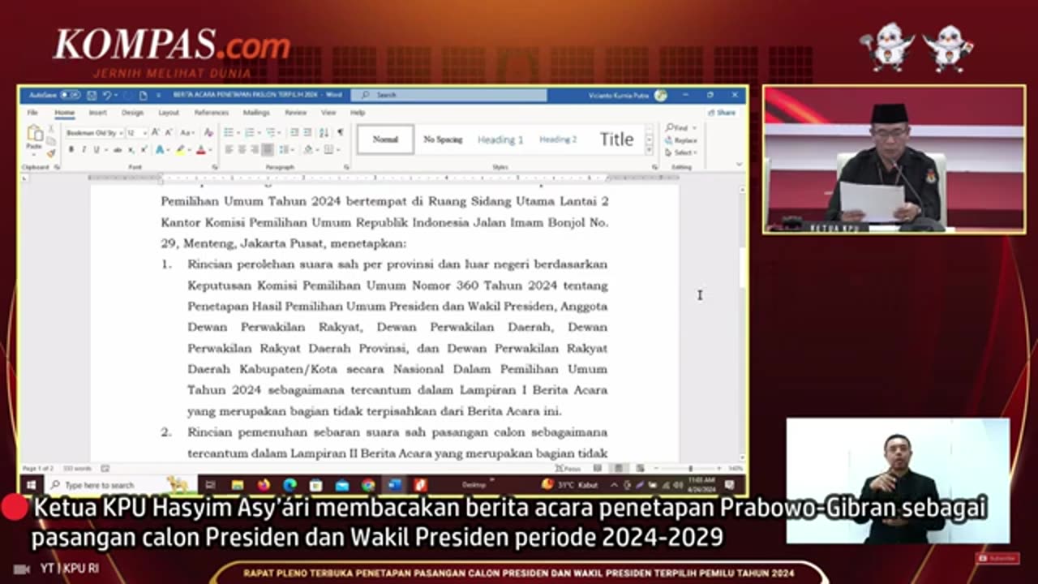Decrease font size with the smaller A

point(169,132)
